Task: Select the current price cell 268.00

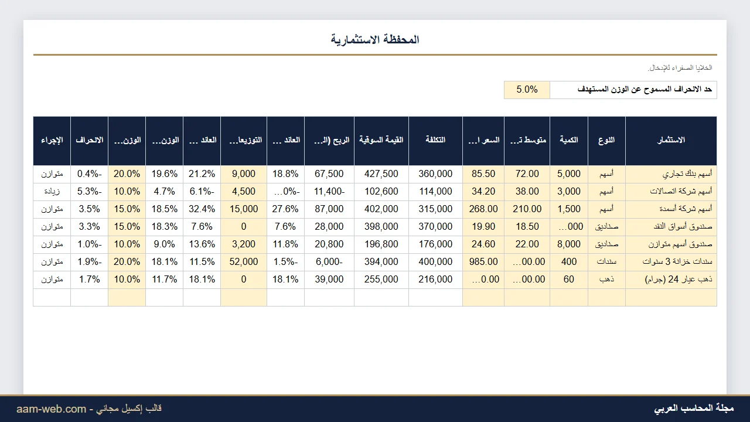Action: [483, 209]
